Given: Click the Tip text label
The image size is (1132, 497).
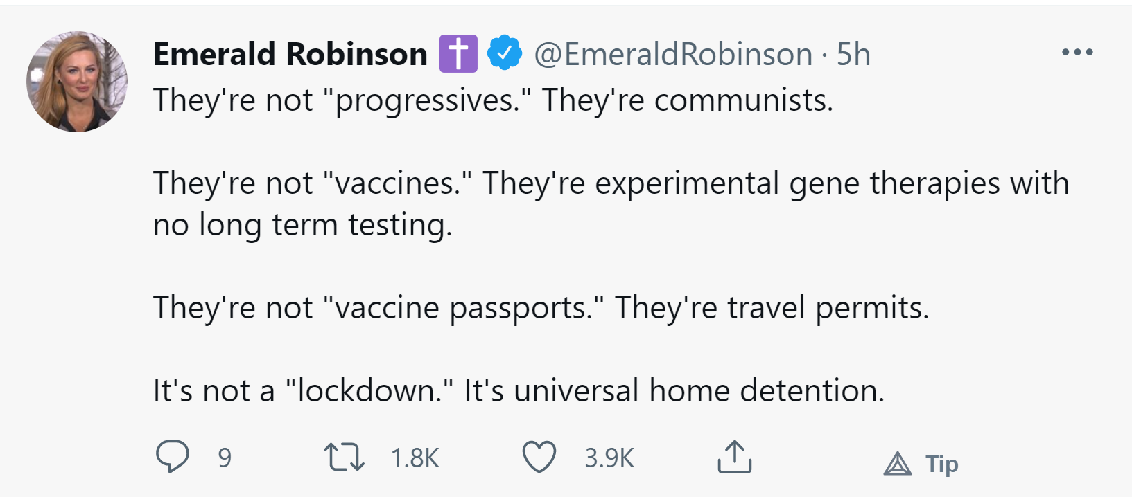Looking at the screenshot, I should point(941,464).
